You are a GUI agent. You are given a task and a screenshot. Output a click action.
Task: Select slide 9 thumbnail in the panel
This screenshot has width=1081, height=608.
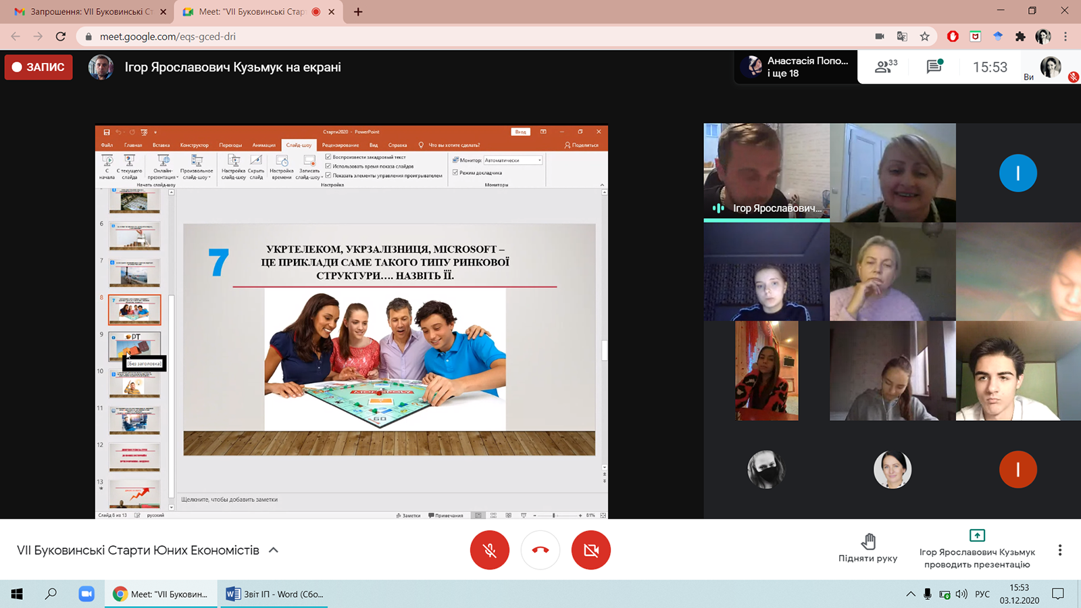click(134, 347)
